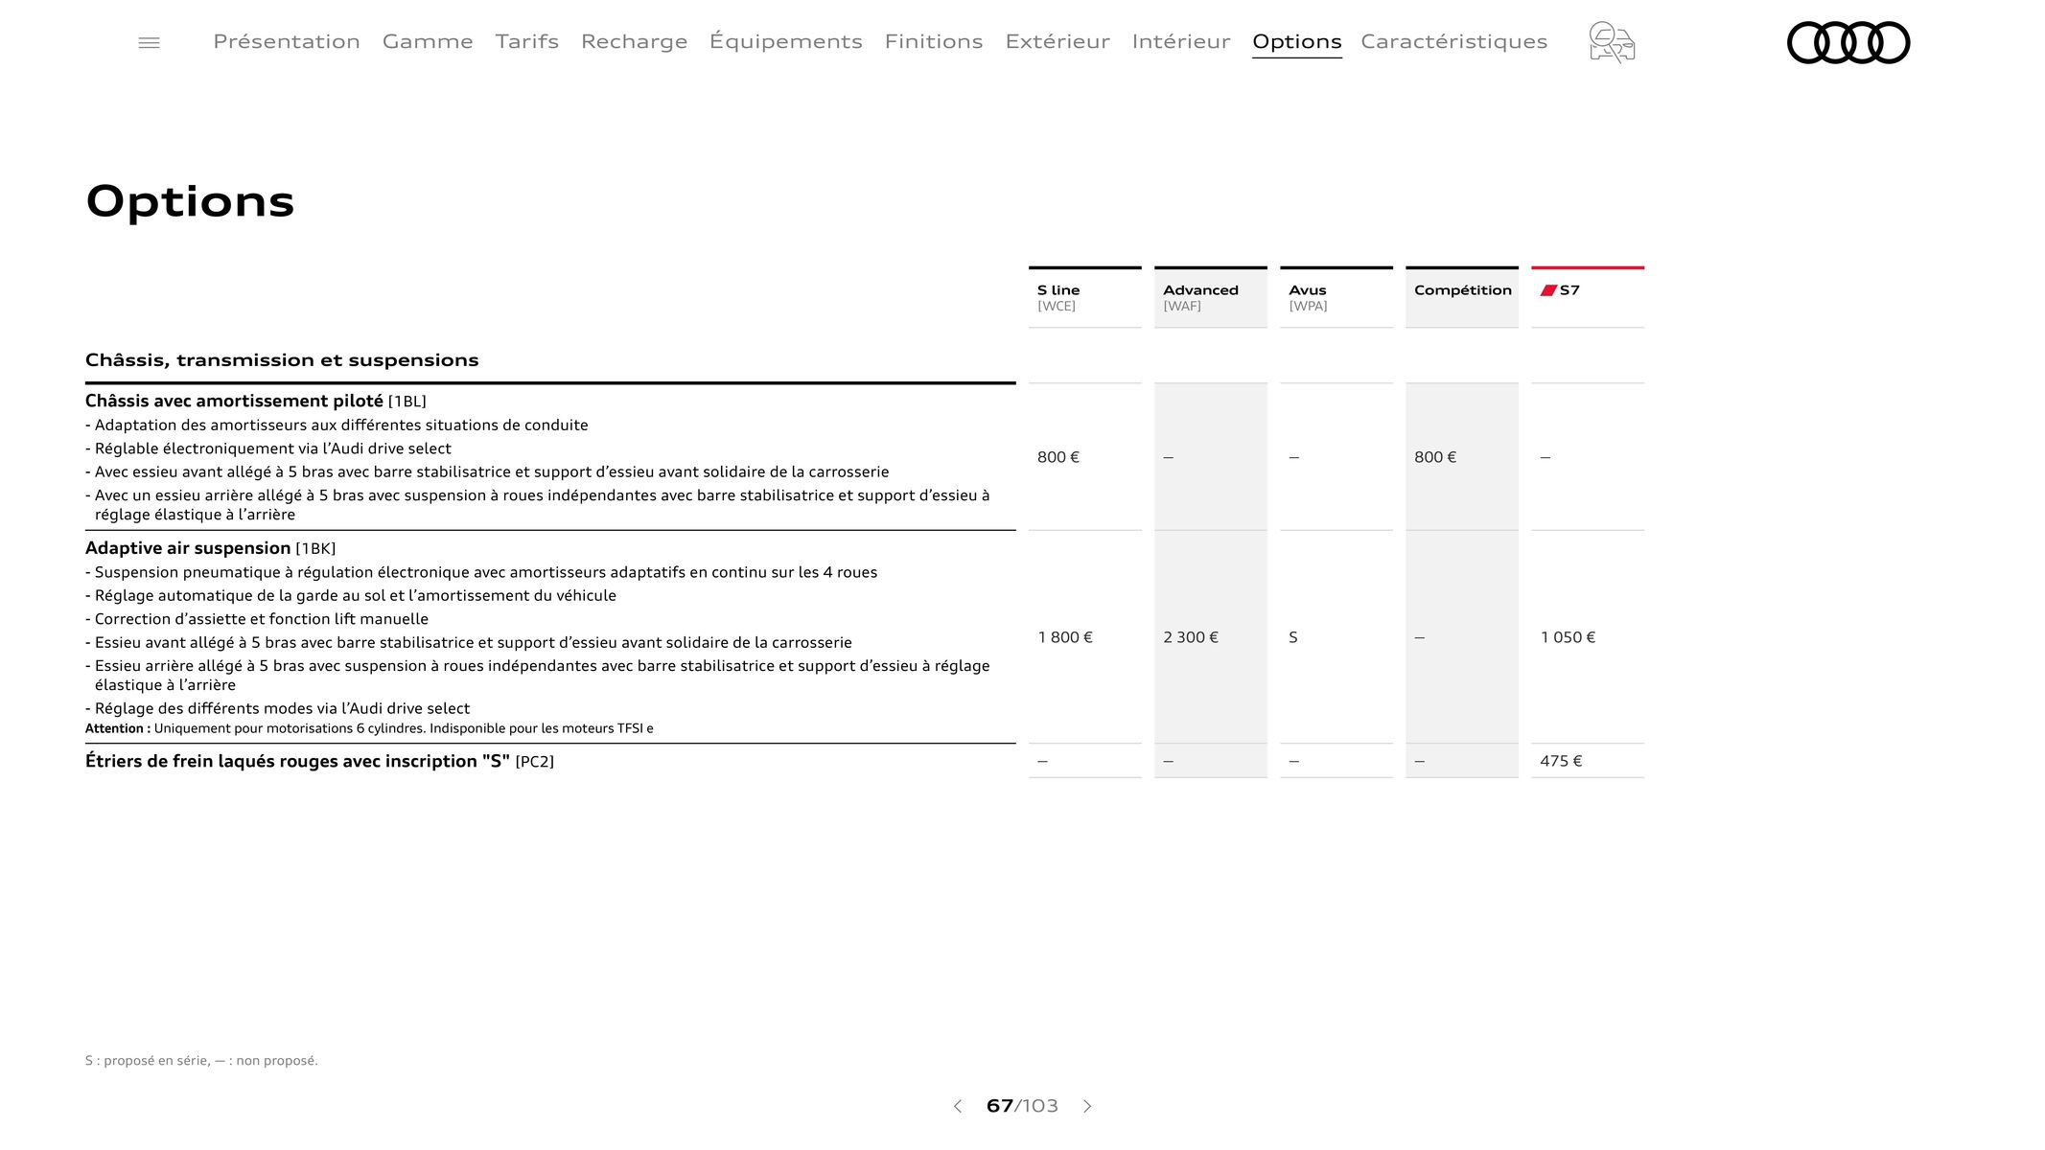Switch to the Tarifs tab
Viewport: 2045px width, 1150px height.
pyautogui.click(x=526, y=41)
